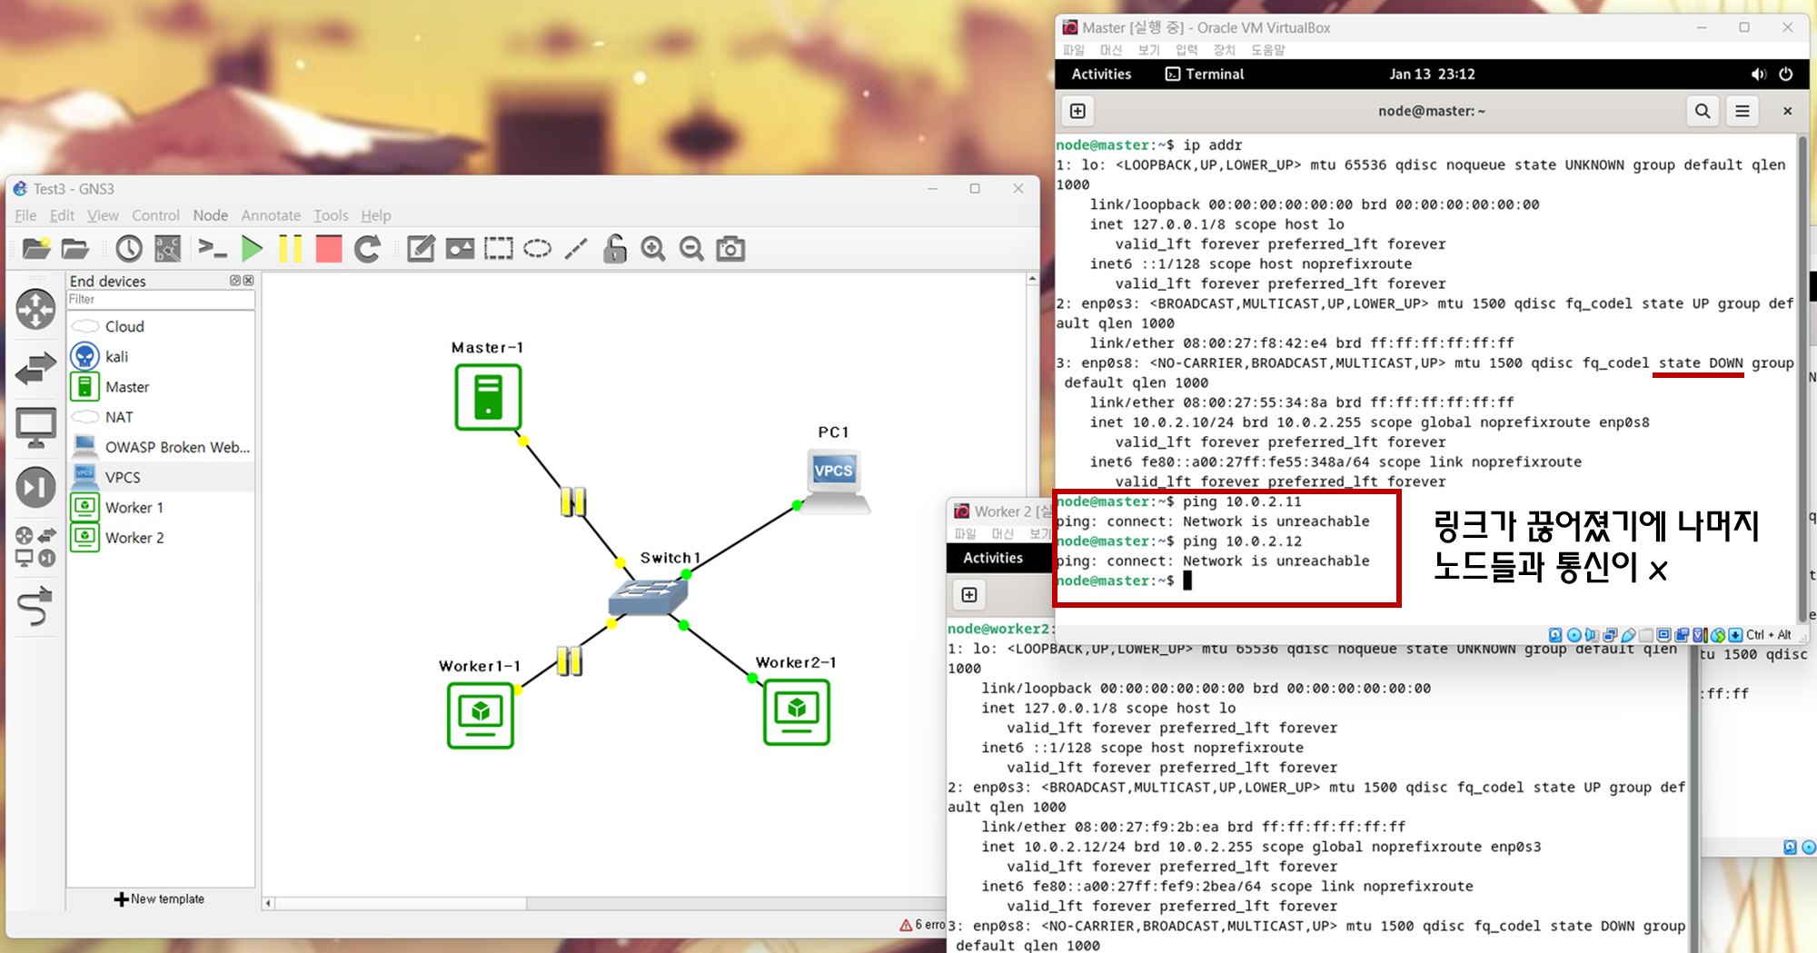Select Worker 2 template in list
Image resolution: width=1817 pixels, height=953 pixels.
[161, 537]
